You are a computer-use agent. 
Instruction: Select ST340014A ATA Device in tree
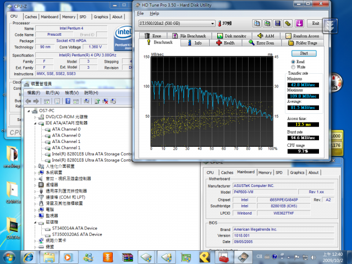75,228
